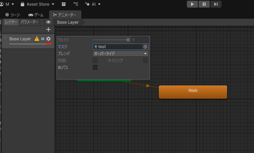Open the Asset Store dropdown menu

37,4
